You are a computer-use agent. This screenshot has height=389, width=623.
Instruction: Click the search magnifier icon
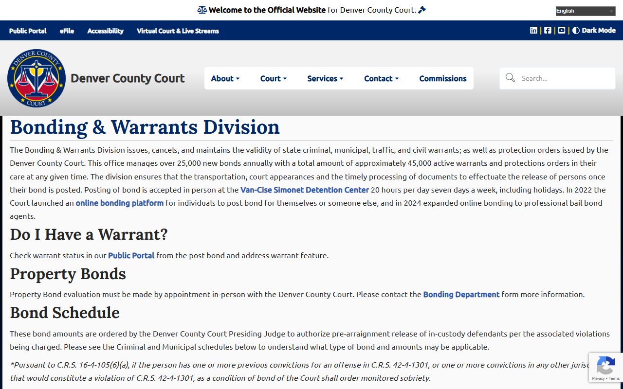click(510, 78)
